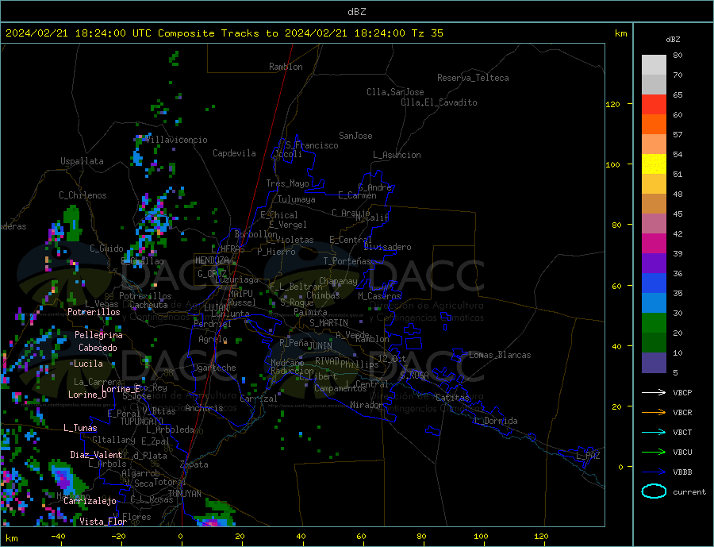714x547 pixels.
Task: Click the Uspallata map label
Action: [82, 161]
